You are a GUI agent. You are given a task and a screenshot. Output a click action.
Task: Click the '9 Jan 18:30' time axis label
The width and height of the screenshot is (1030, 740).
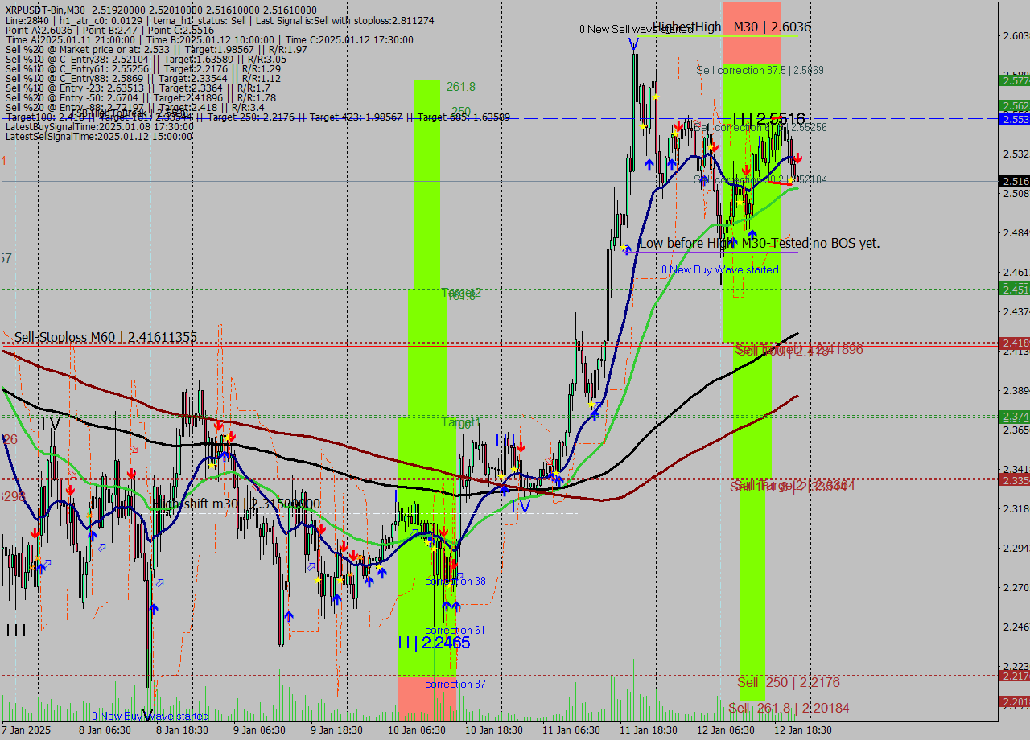(x=336, y=730)
